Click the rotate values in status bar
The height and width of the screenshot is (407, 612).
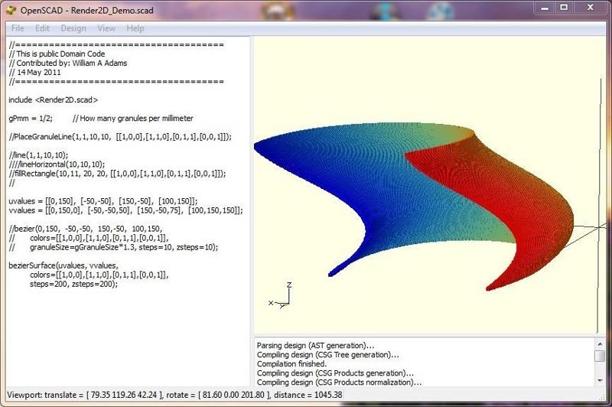coord(219,395)
